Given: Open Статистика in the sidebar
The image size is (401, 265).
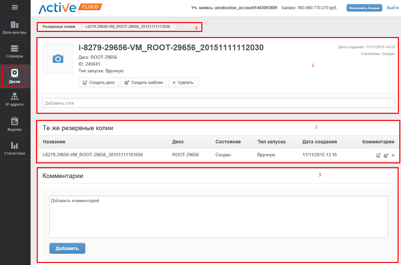Looking at the screenshot, I should coord(15,148).
